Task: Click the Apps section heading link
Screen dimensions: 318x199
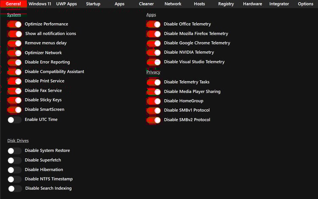Action: (x=151, y=15)
